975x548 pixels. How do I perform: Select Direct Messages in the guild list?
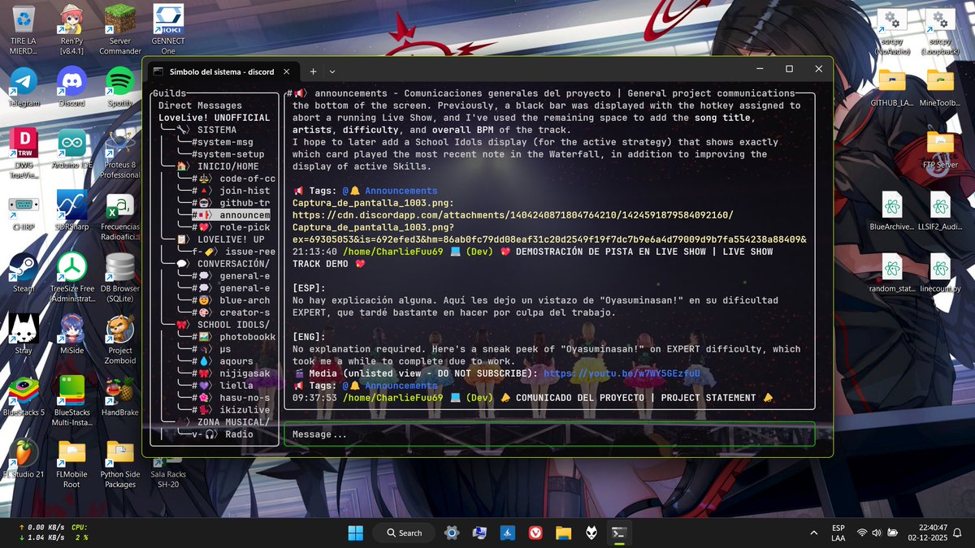click(200, 106)
